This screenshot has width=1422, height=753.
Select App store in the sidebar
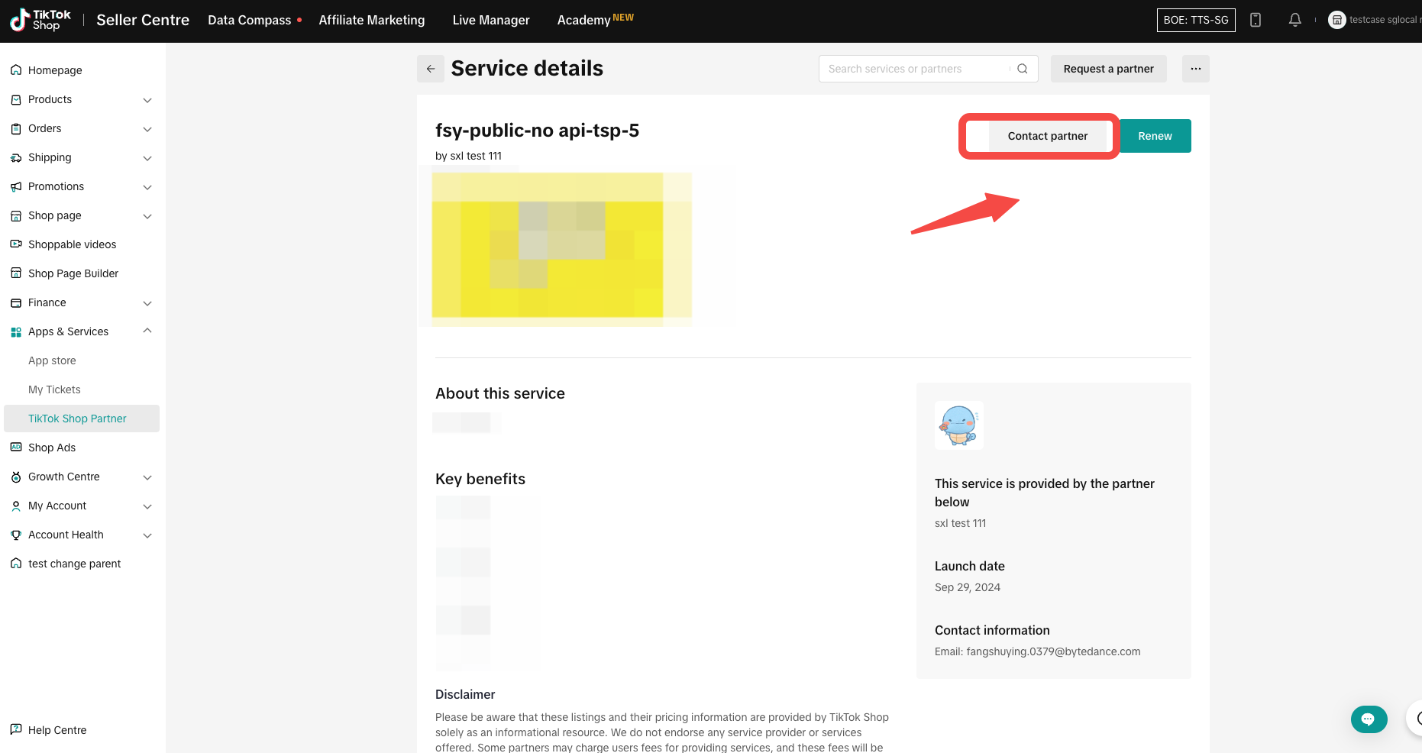point(52,360)
